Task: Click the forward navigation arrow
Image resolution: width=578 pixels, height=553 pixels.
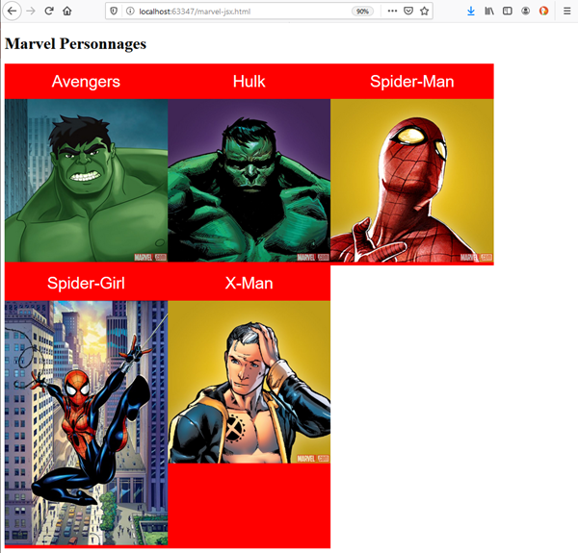Action: click(x=31, y=11)
